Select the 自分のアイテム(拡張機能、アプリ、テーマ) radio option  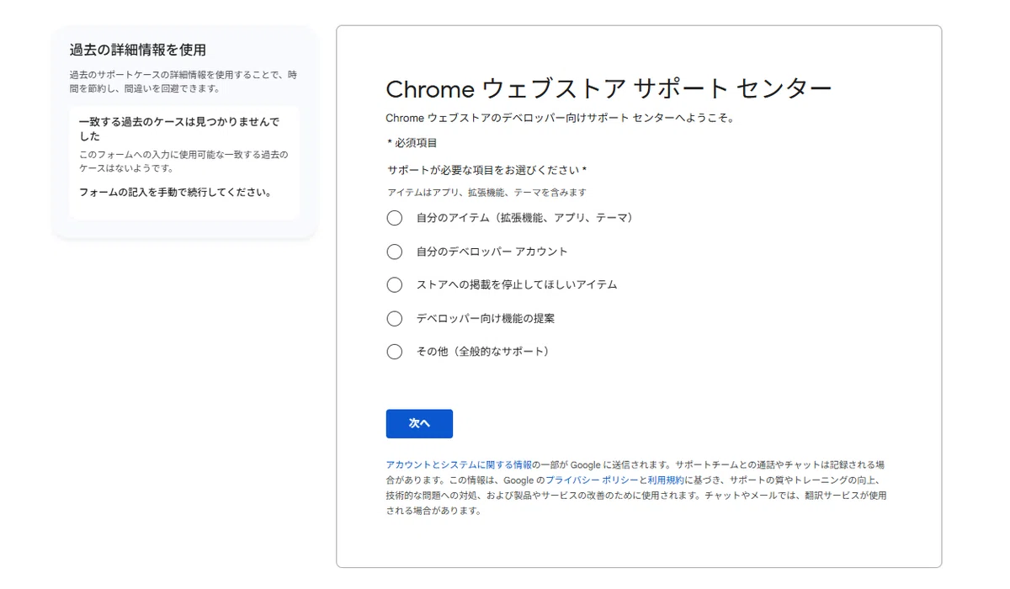(395, 218)
